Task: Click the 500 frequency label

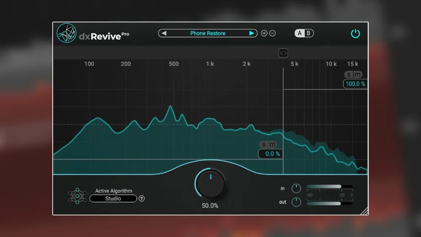Action: (174, 64)
